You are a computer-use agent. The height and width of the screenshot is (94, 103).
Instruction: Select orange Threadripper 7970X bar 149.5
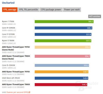62,72
